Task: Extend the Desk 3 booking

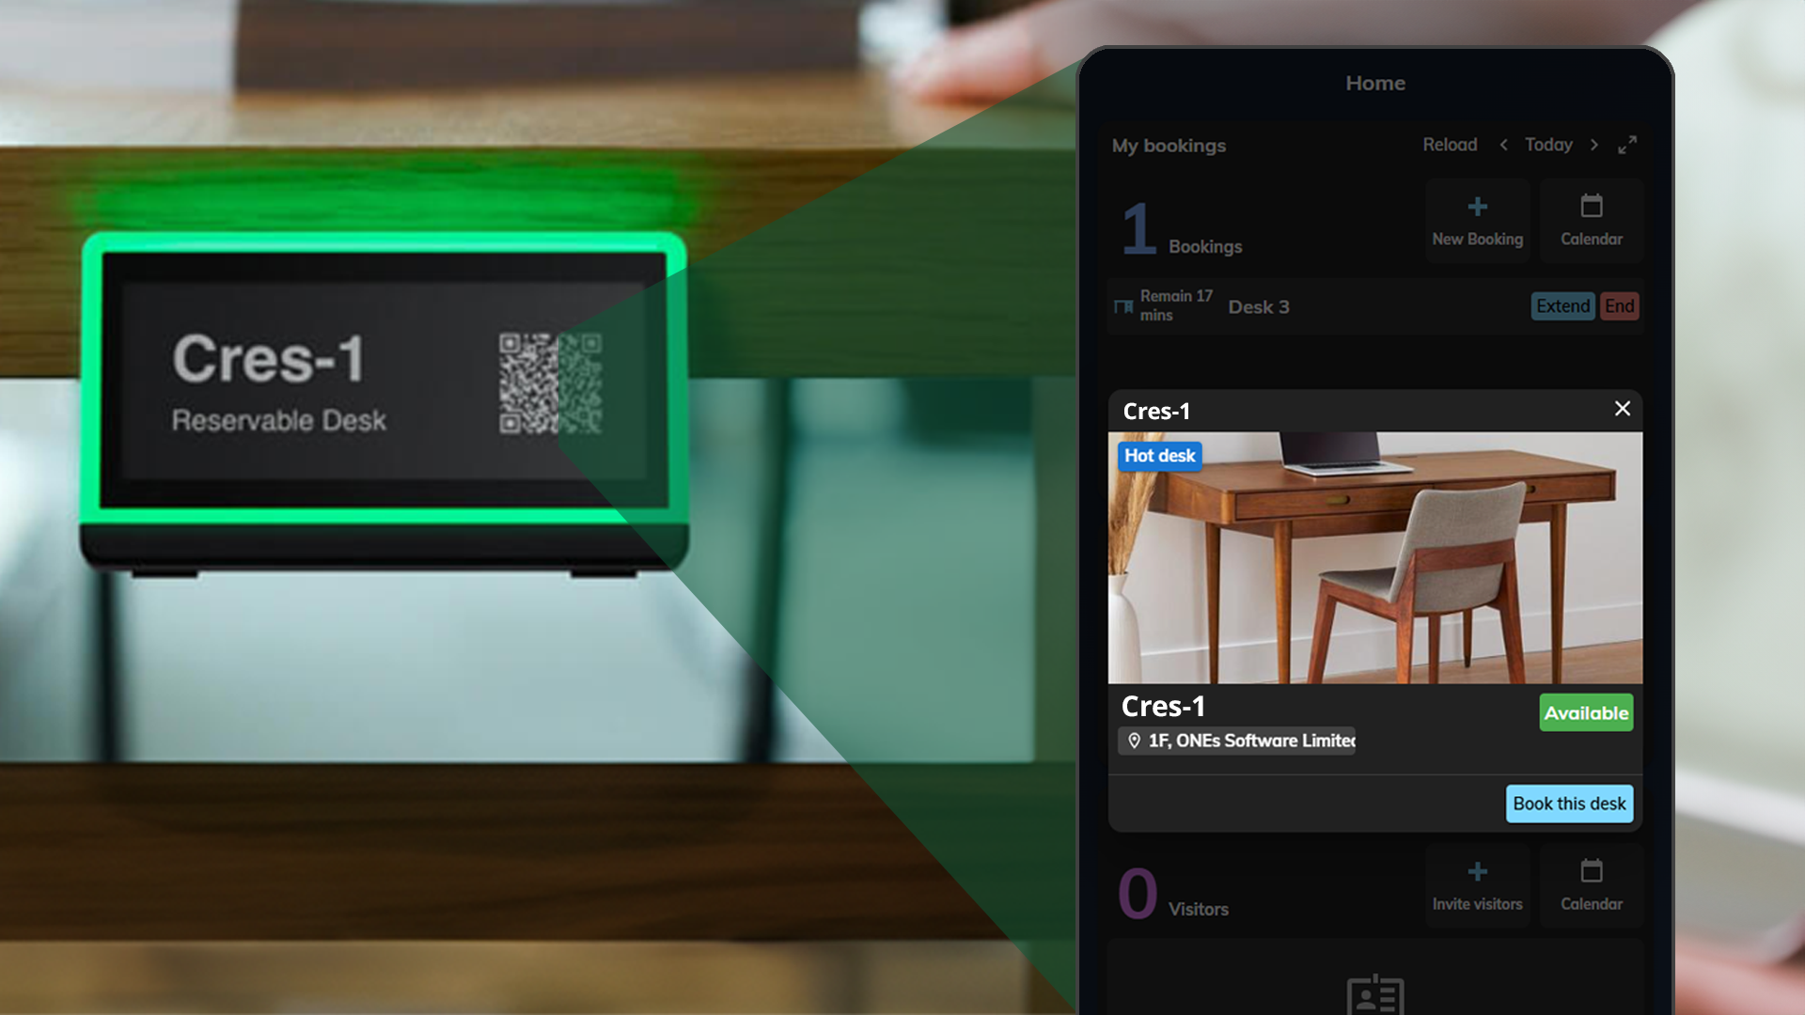Action: pos(1562,306)
